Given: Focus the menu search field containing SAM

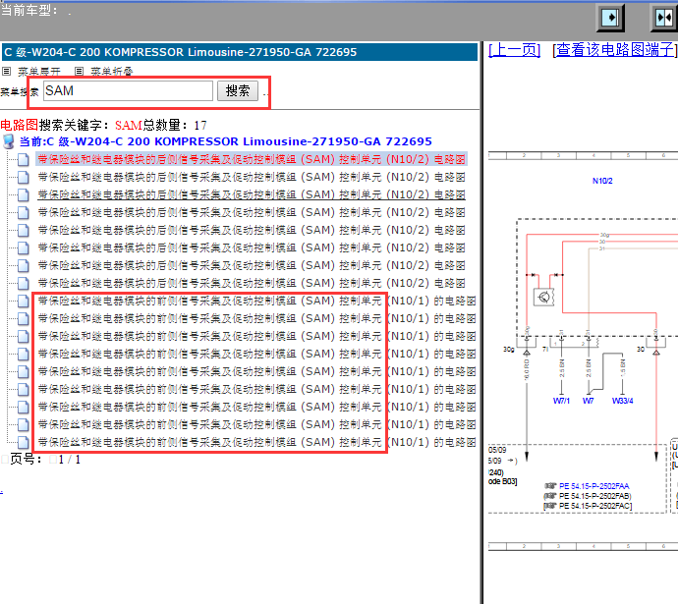Looking at the screenshot, I should (128, 91).
